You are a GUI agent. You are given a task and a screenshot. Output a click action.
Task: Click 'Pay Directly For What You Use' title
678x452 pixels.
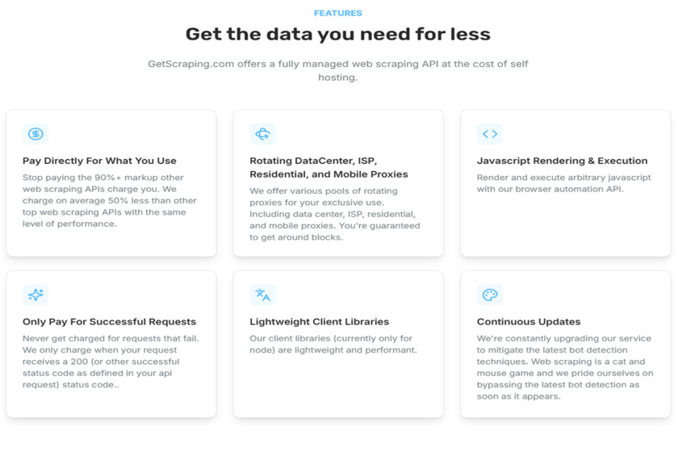[x=99, y=161]
